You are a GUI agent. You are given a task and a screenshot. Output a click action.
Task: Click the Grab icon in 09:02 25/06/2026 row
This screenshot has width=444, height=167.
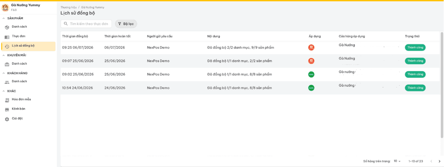(x=311, y=74)
